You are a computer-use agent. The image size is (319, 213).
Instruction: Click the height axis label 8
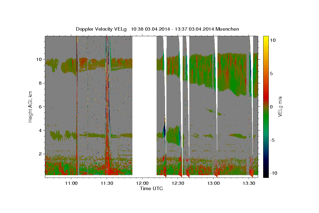point(40,83)
